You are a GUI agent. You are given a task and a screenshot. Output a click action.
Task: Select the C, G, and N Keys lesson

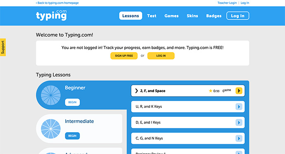(x=188, y=138)
